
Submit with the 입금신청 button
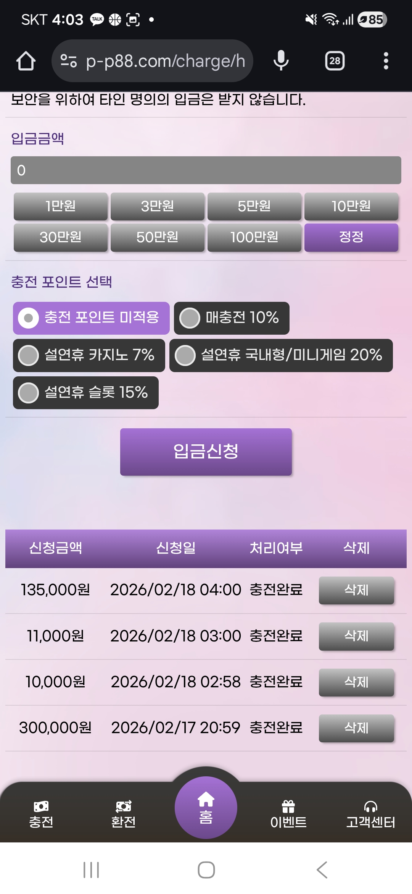coord(206,452)
